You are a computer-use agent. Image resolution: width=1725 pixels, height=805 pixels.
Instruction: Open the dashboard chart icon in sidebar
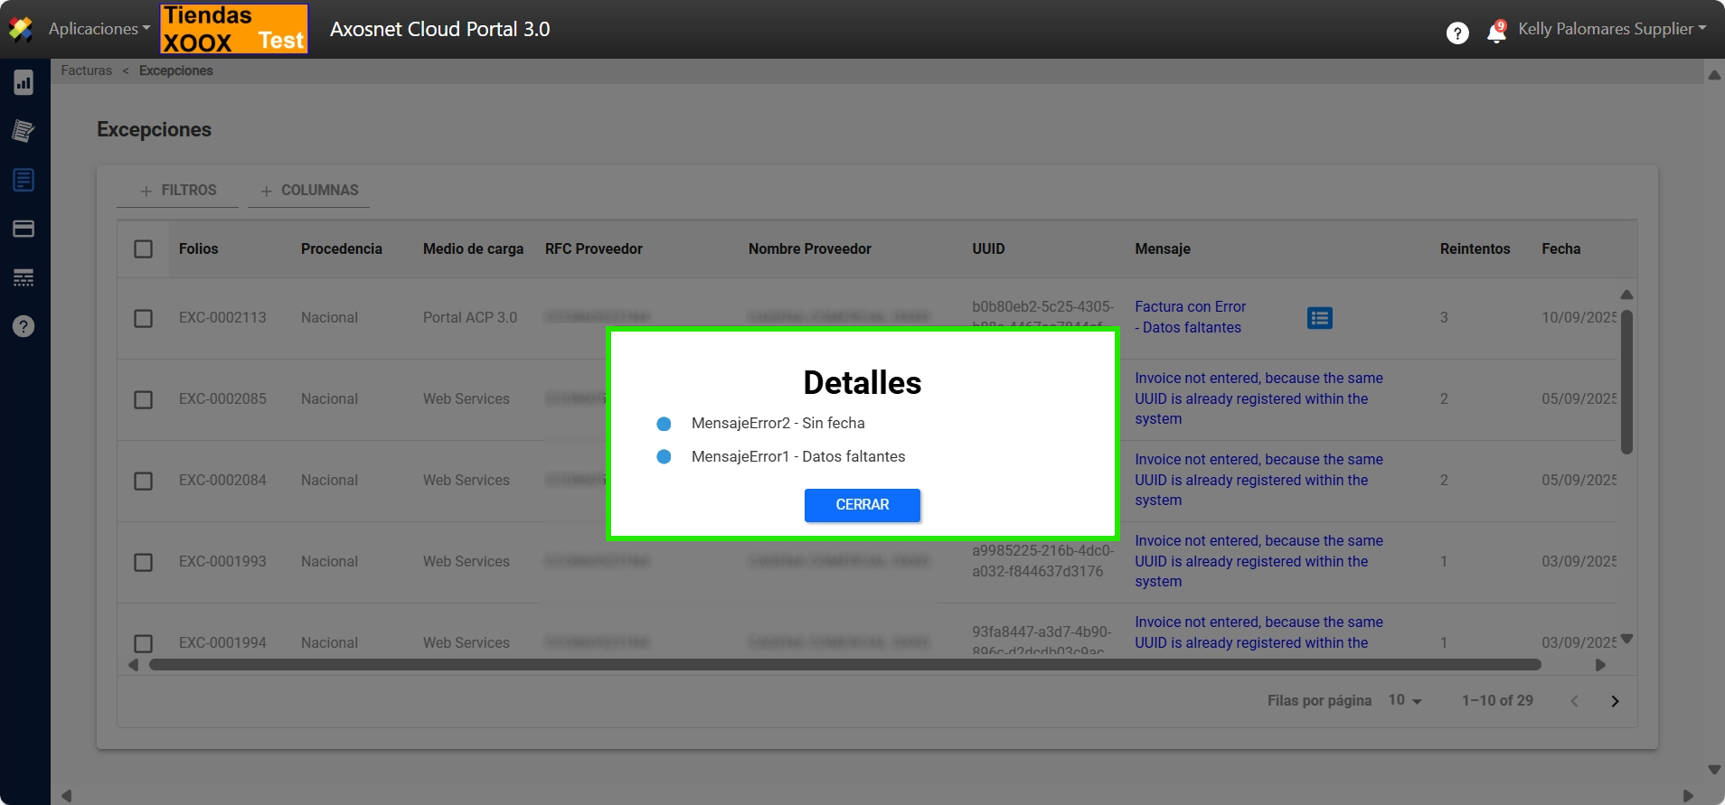(x=24, y=83)
